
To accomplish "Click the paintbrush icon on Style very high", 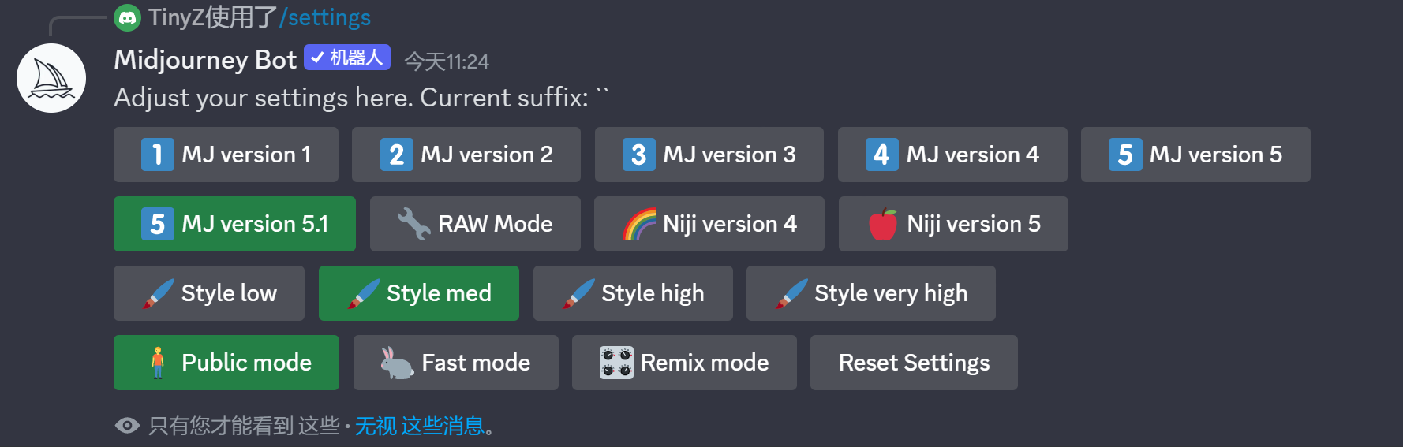I will click(x=791, y=293).
